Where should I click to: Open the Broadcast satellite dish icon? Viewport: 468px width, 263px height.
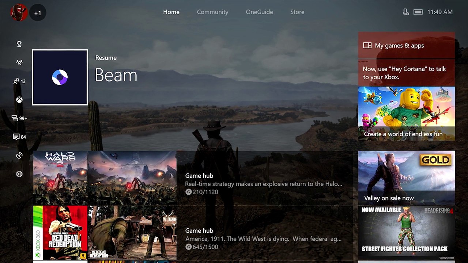(19, 156)
